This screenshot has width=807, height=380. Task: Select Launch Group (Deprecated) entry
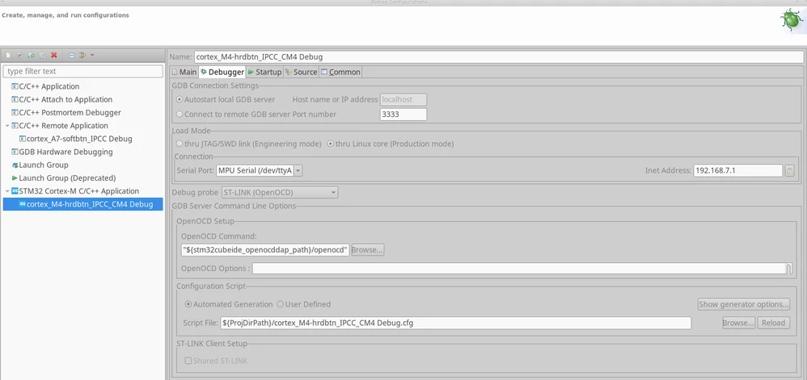click(63, 178)
